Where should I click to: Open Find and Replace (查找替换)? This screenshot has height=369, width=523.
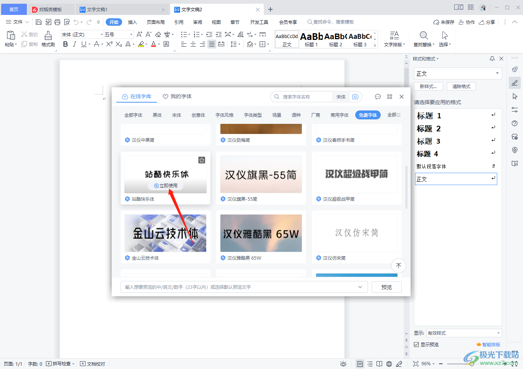(x=424, y=39)
